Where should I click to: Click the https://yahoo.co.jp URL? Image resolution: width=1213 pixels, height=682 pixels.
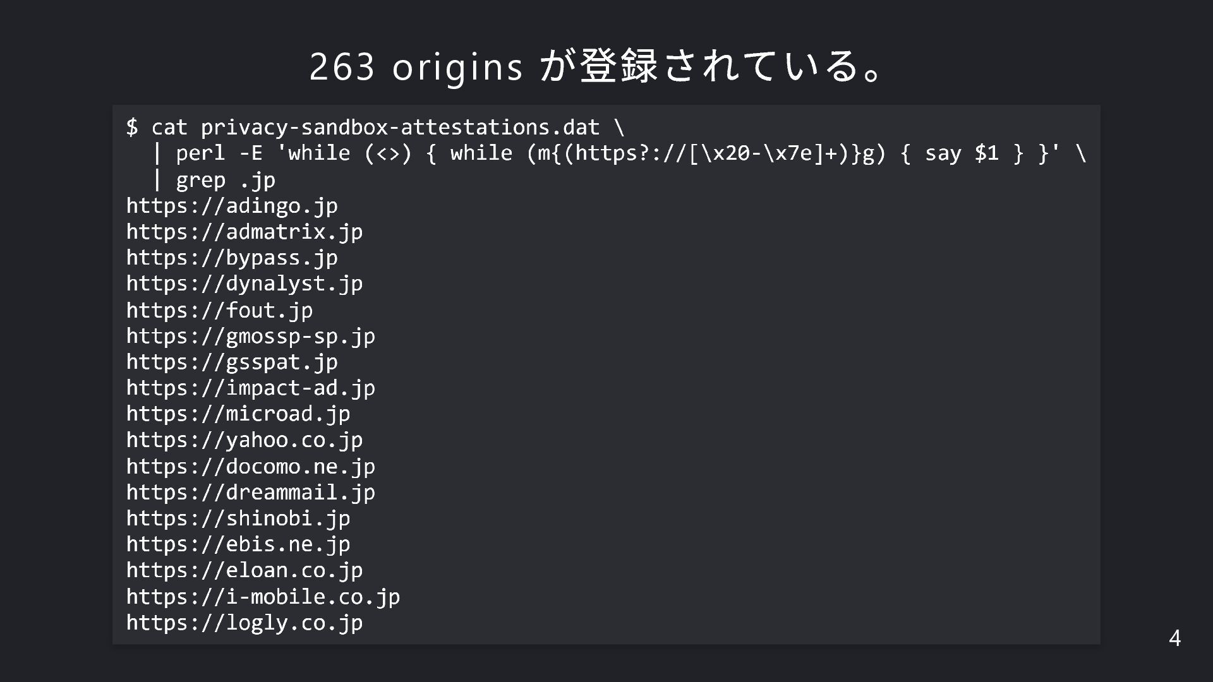click(244, 440)
